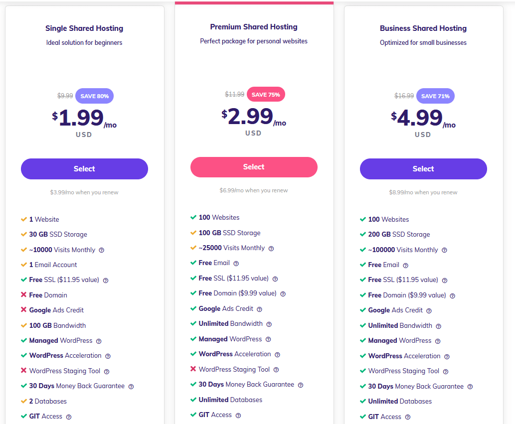Select the Premium Shared Hosting plan
This screenshot has width=515, height=424.
(253, 167)
